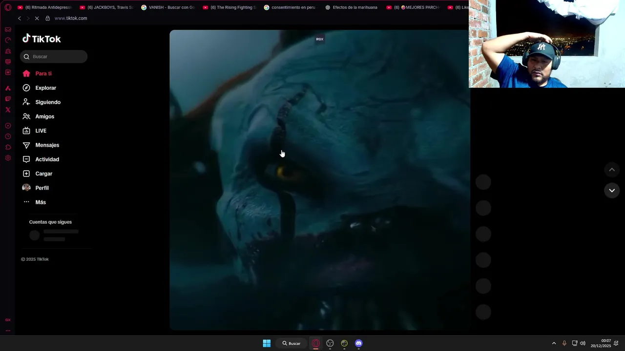Open the Twitch icon in Opera sidebar
Viewport: 625px width, 351px height.
pyautogui.click(x=8, y=99)
